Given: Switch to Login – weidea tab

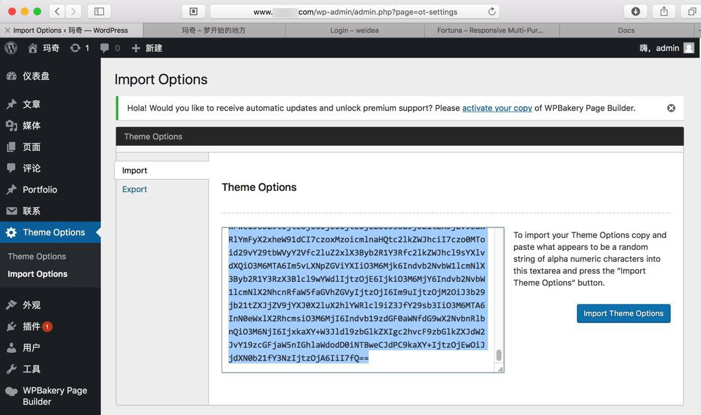Looking at the screenshot, I should [x=354, y=30].
